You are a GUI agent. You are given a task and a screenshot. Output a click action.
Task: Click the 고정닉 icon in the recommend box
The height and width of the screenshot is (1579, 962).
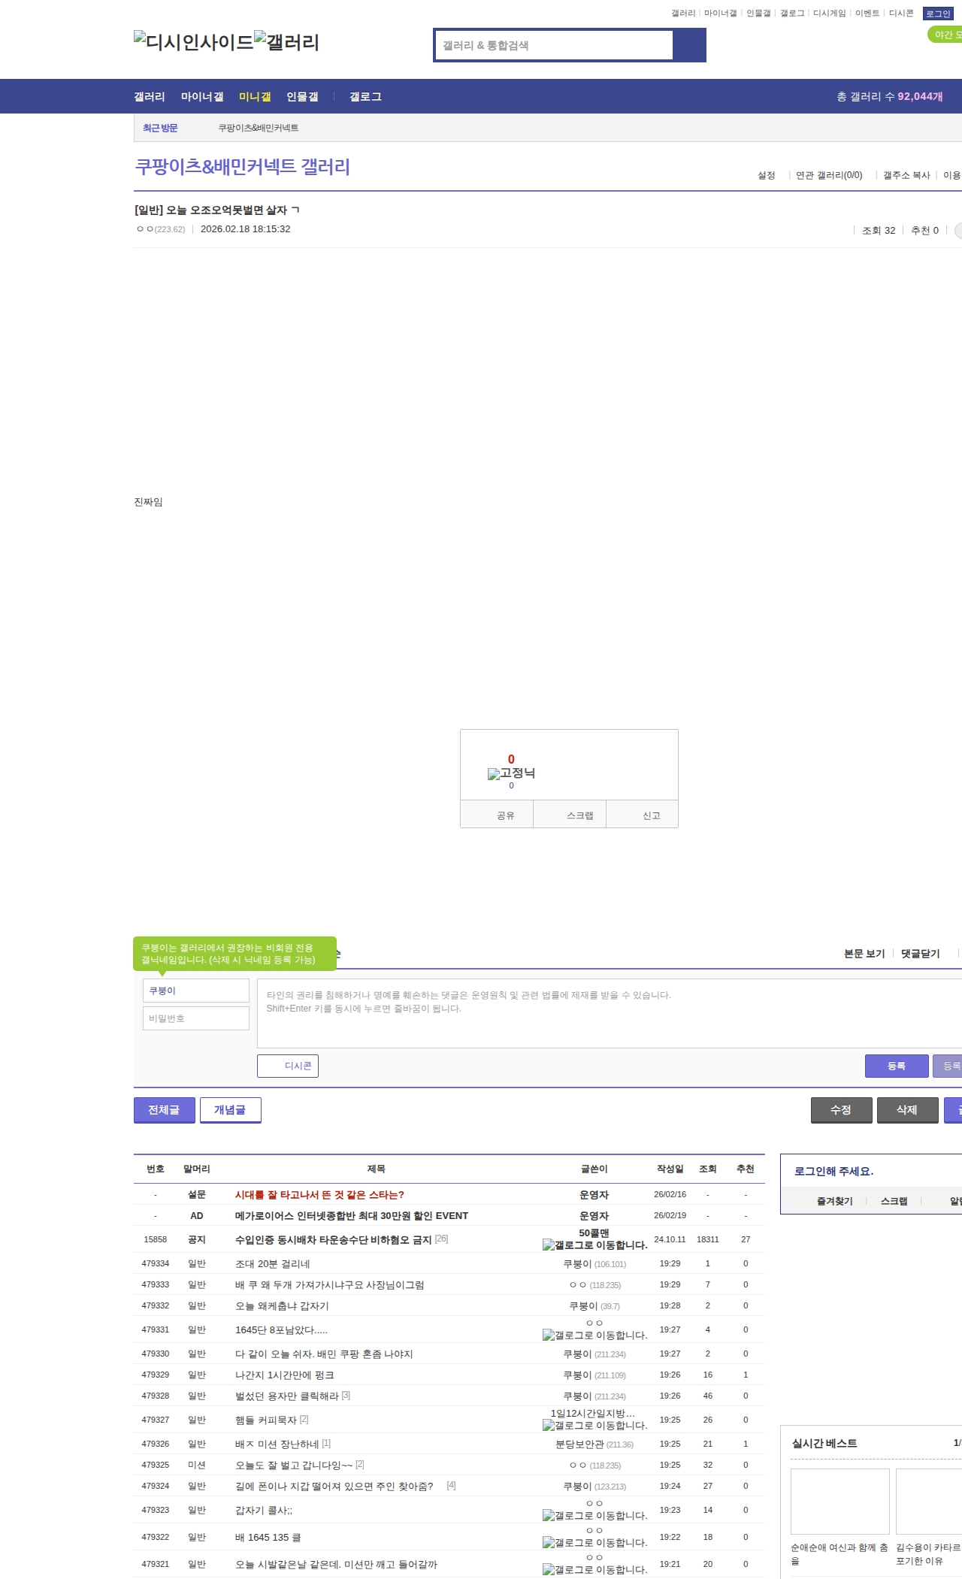511,773
